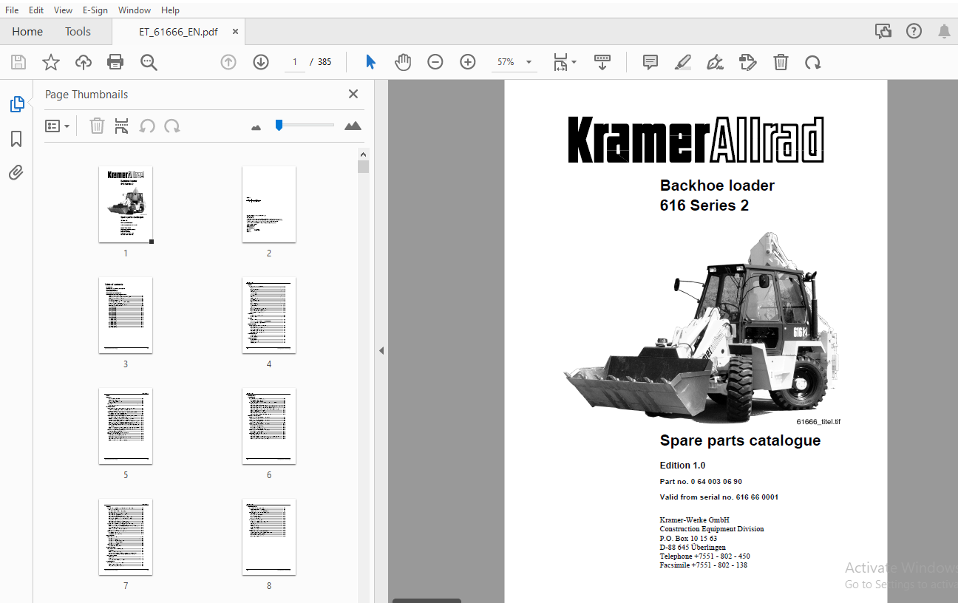This screenshot has width=958, height=603.
Task: Open the Attachments paperclip panel
Action: (x=16, y=173)
